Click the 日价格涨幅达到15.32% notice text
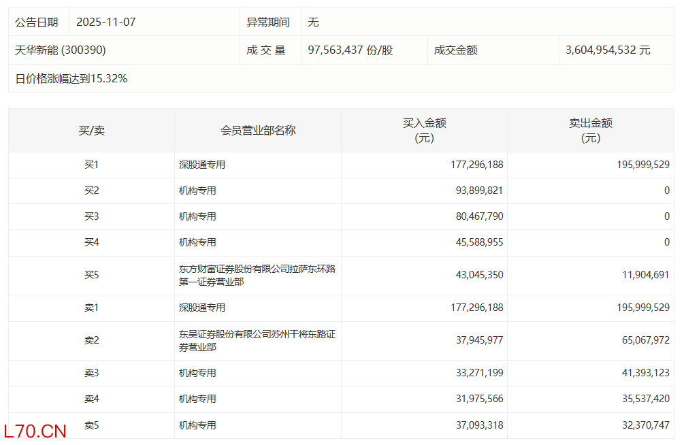 pos(71,79)
